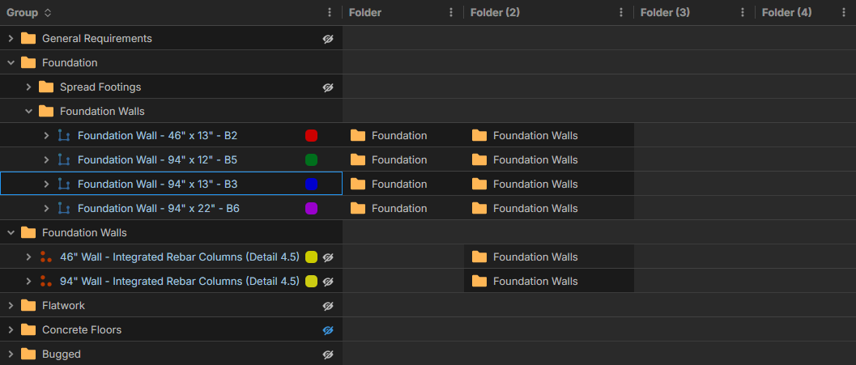Viewport: 856px width, 365px height.
Task: Expand the Flatwork folder
Action: pos(11,306)
